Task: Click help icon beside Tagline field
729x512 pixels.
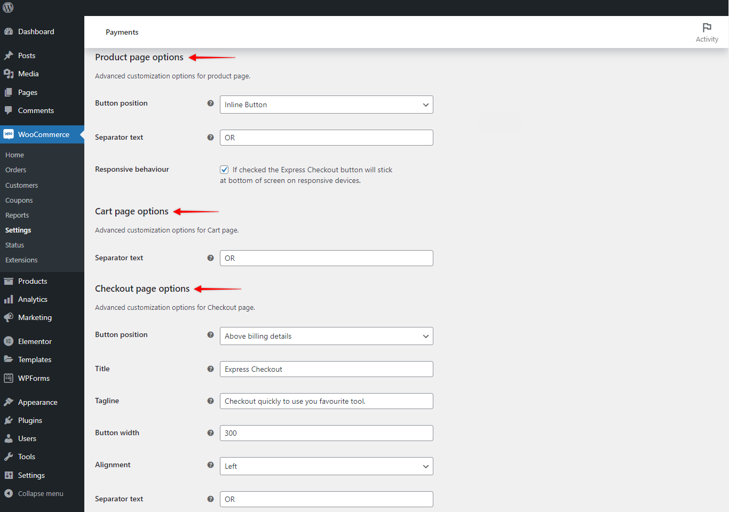Action: [x=211, y=401]
